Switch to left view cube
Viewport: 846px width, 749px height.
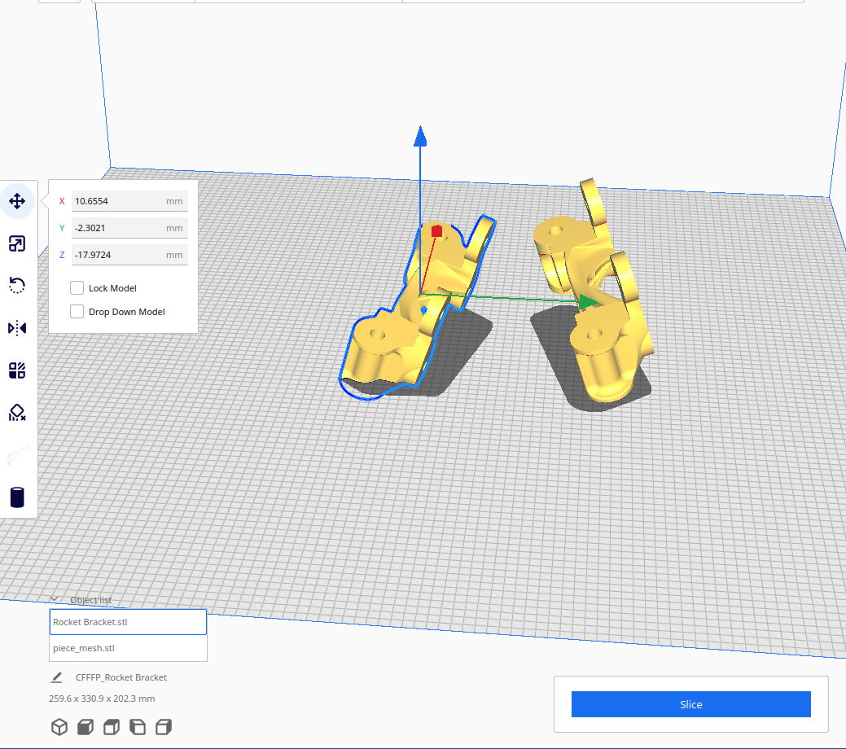tap(137, 727)
